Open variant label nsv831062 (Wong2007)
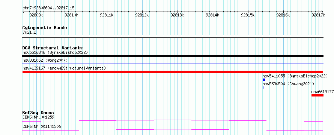334x135 pixels. pyautogui.click(x=45, y=61)
